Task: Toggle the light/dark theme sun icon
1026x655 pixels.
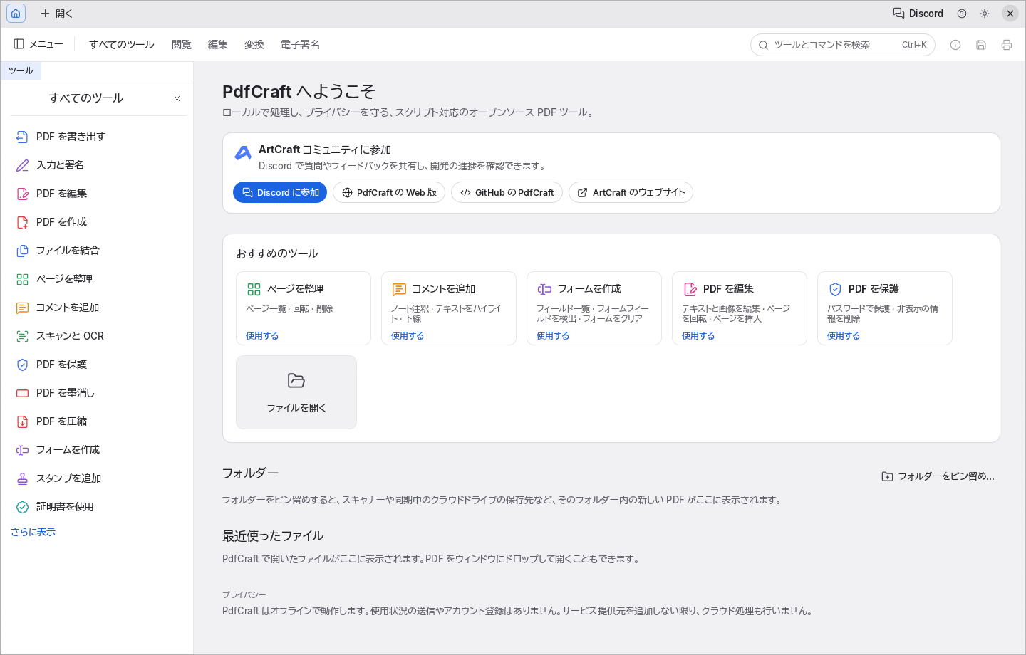Action: (x=985, y=14)
